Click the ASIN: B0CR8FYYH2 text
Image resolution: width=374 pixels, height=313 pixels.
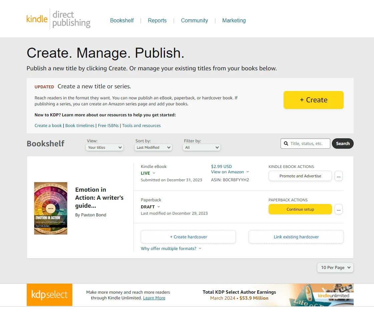230,180
